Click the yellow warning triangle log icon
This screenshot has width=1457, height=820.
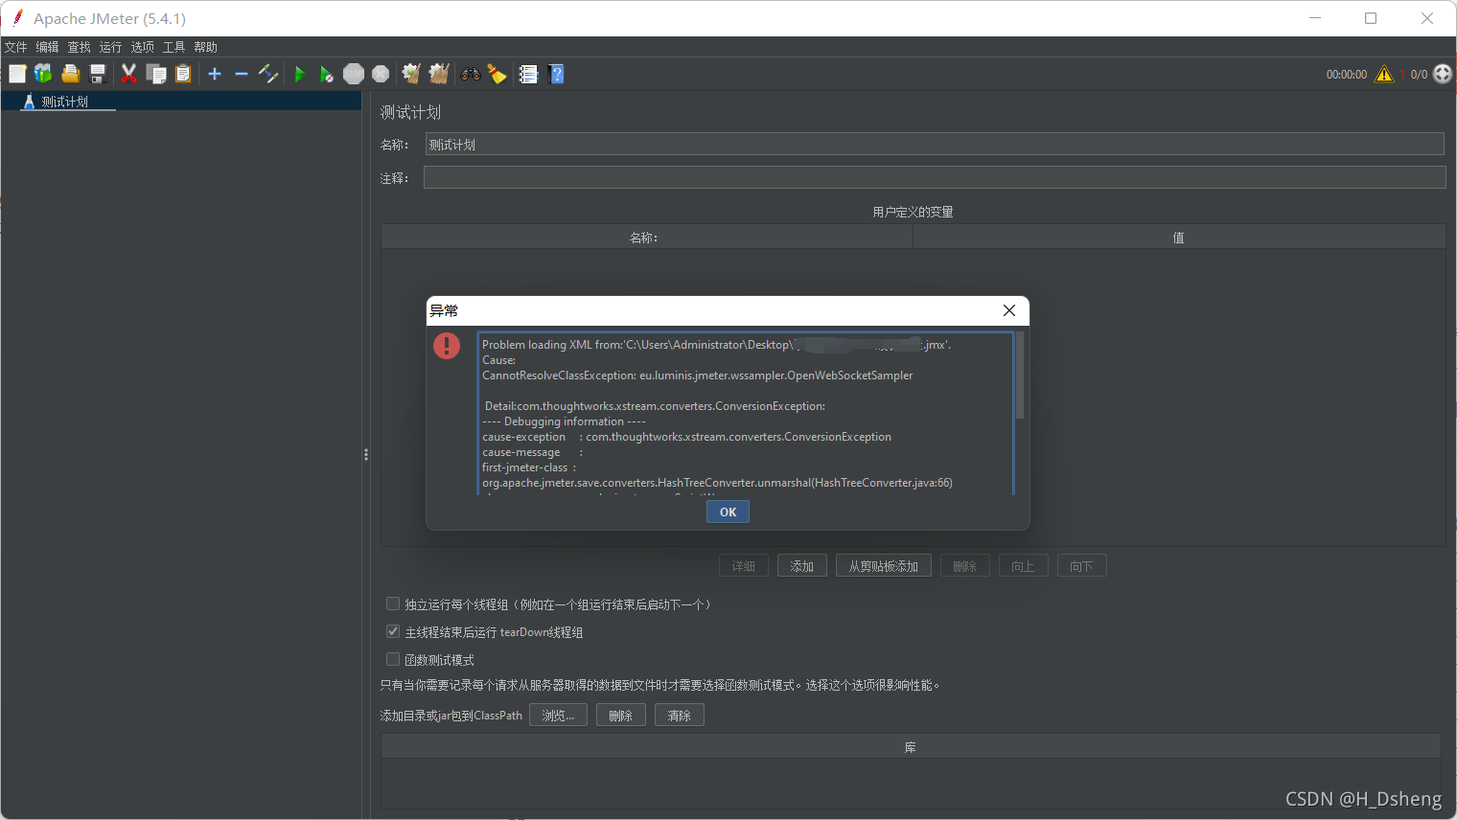pos(1384,74)
